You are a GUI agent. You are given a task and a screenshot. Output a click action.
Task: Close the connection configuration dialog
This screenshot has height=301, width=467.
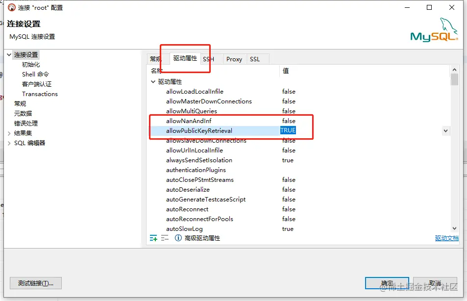(x=451, y=7)
